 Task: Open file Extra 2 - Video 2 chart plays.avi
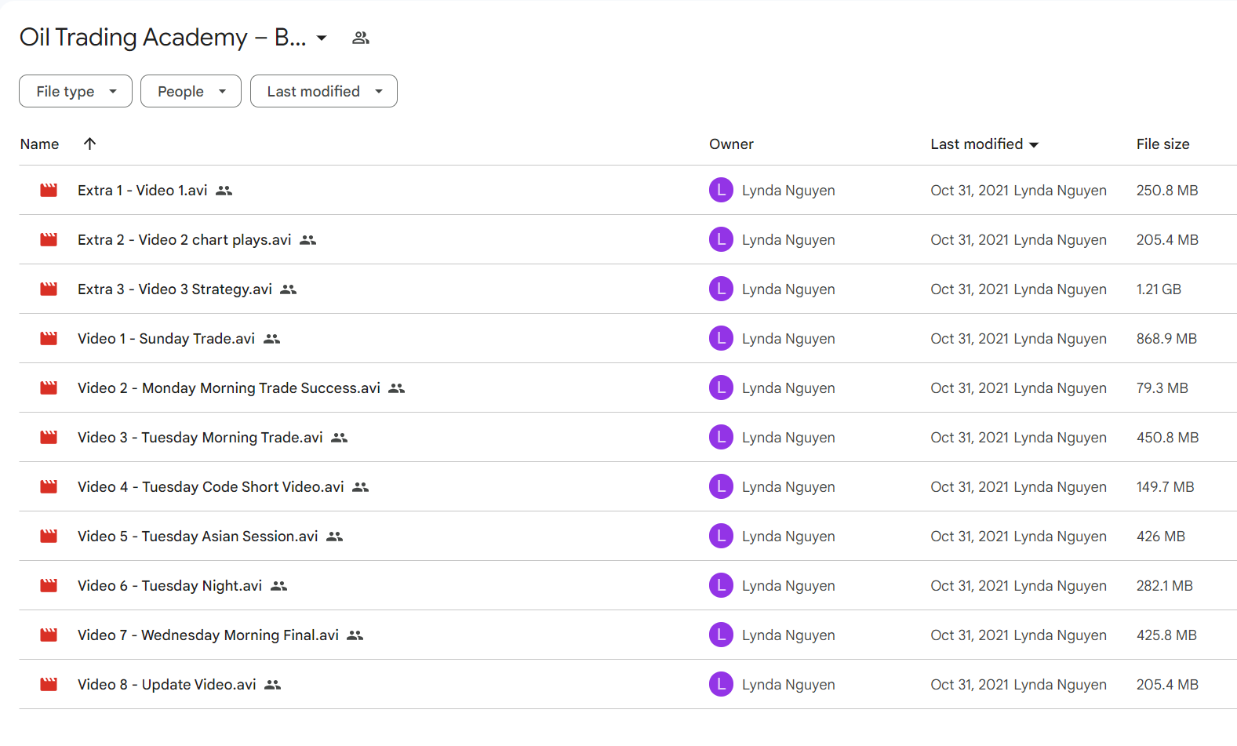point(184,240)
